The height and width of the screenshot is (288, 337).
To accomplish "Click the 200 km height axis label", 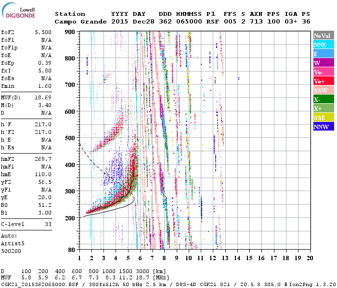I will click(70, 218).
